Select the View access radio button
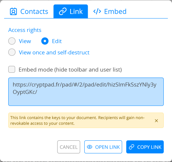Screen dimensions: 172x162 pyautogui.click(x=12, y=41)
